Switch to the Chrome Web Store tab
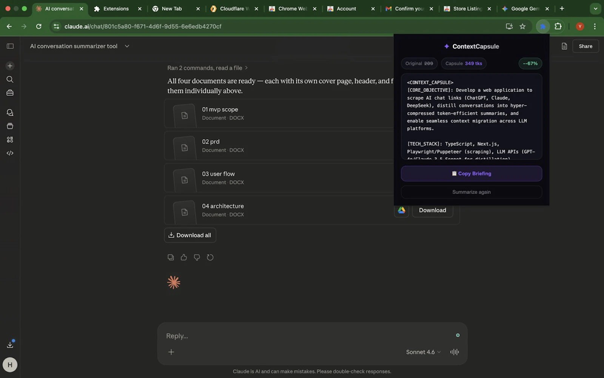Screen dimensions: 604x378 point(293,9)
